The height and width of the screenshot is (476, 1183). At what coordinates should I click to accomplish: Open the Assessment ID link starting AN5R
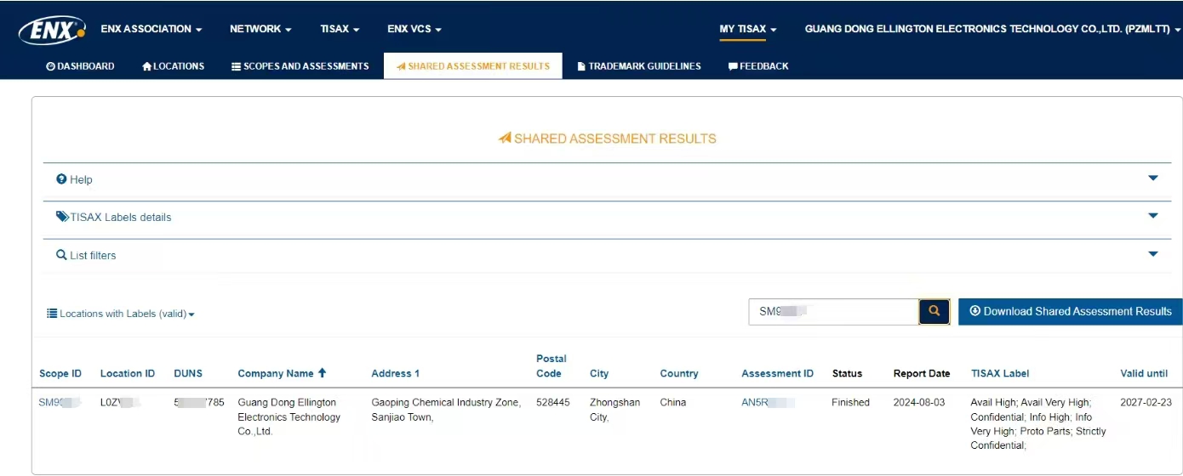[768, 402]
